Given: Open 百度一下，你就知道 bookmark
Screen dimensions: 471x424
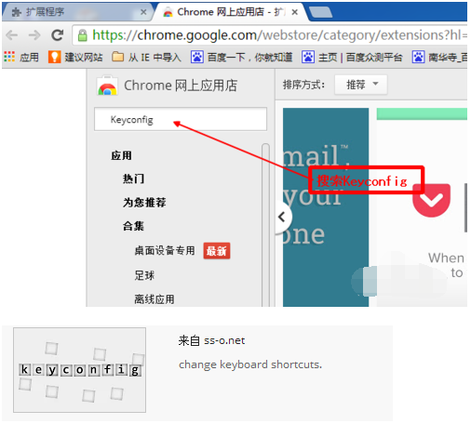Looking at the screenshot, I should click(x=241, y=57).
